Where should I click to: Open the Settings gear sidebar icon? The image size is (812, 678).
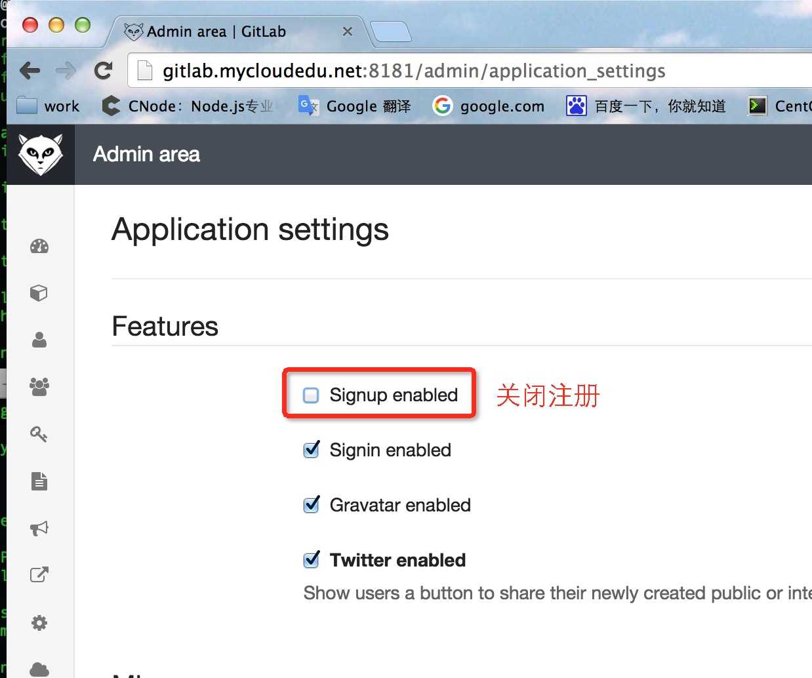(39, 622)
